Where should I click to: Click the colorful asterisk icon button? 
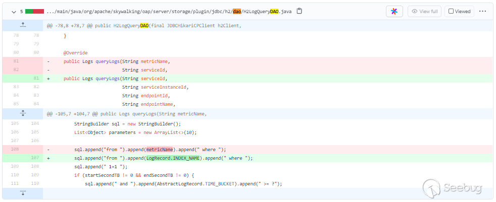coord(394,11)
